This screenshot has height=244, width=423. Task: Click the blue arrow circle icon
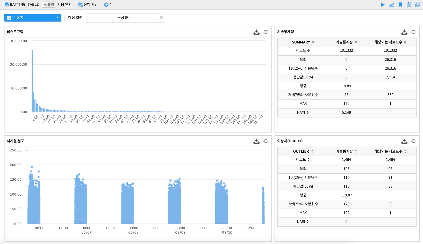click(x=106, y=5)
